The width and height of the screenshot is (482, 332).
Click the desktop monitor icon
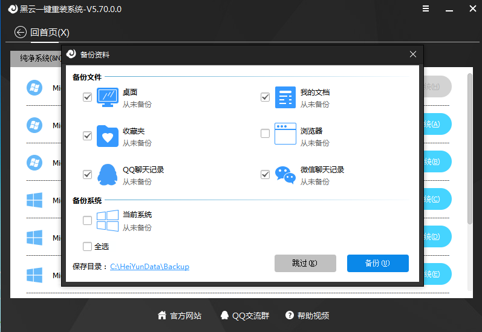107,97
